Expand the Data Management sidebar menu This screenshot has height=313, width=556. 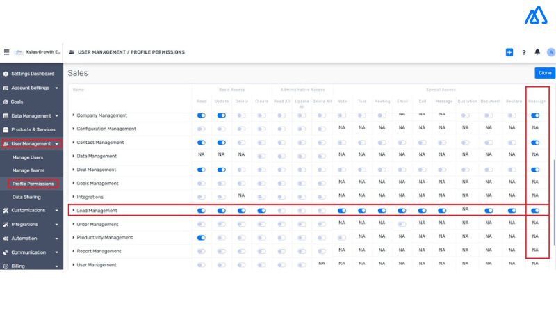coord(56,116)
